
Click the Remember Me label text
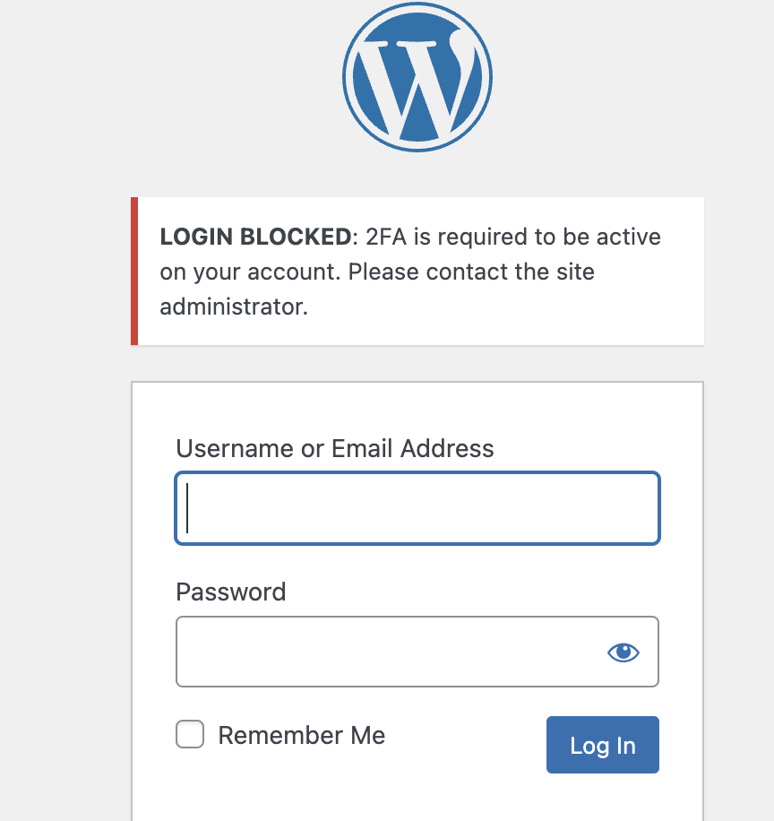pos(301,736)
